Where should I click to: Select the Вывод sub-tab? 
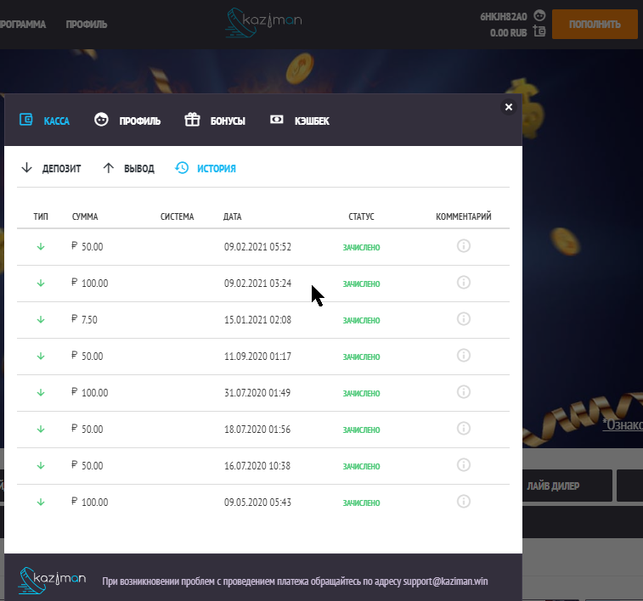point(128,168)
